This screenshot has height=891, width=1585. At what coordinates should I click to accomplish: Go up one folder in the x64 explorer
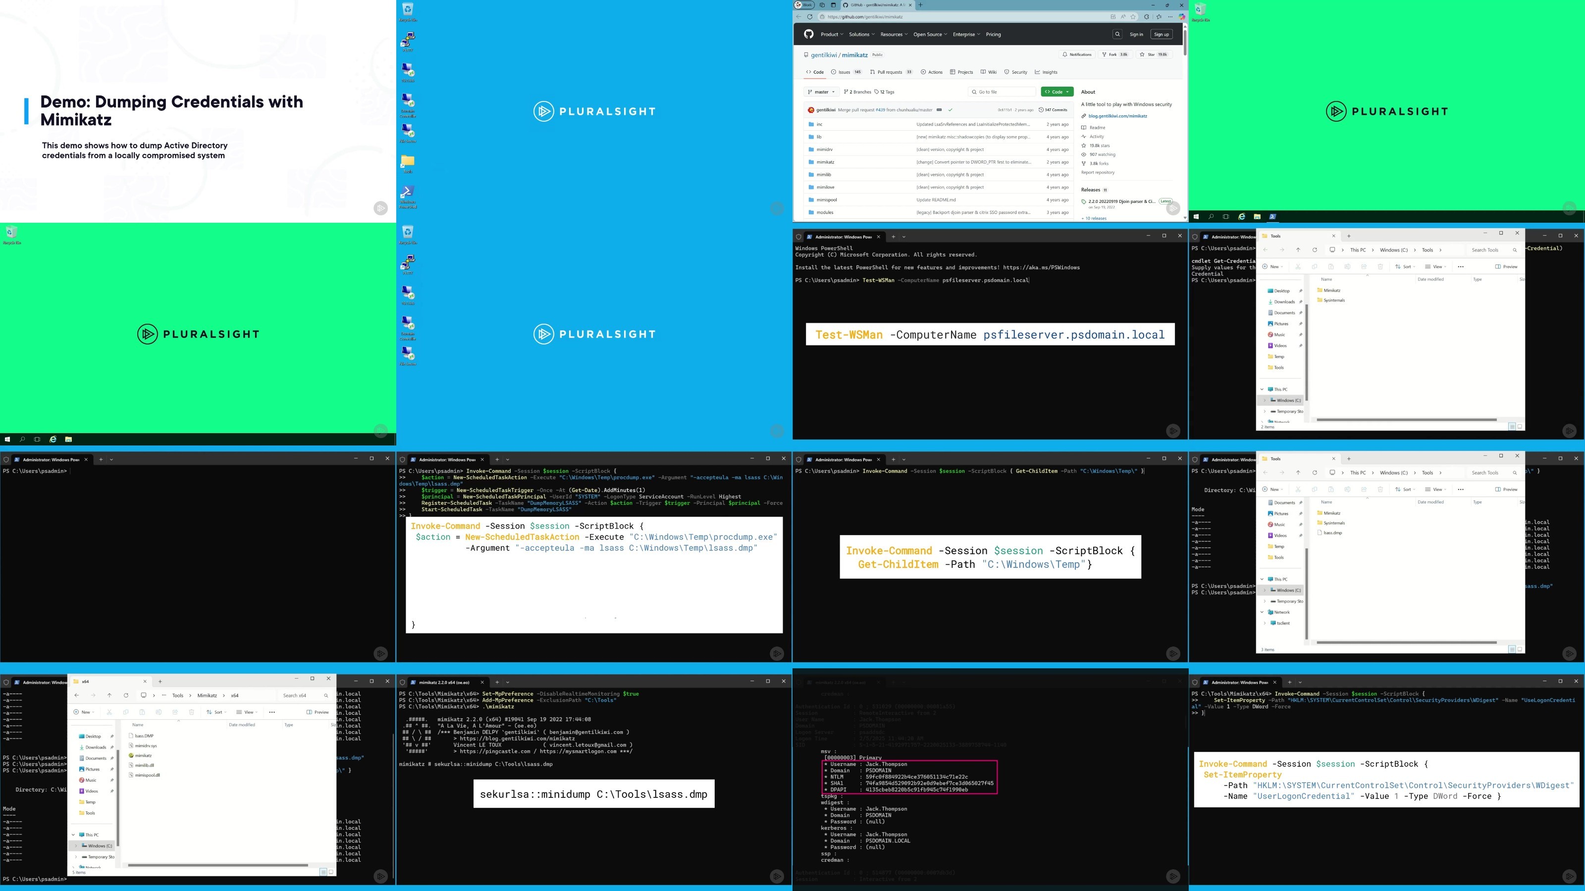click(x=109, y=695)
